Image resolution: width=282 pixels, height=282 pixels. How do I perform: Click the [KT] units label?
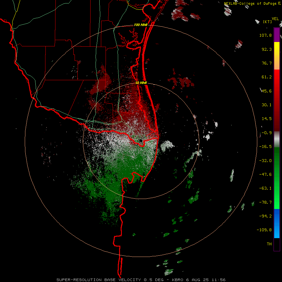click(268, 22)
